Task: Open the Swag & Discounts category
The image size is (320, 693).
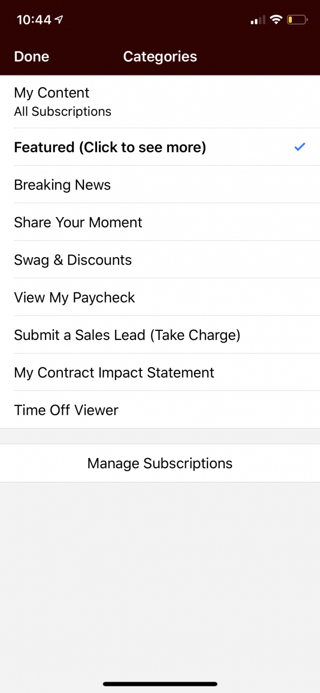Action: point(160,260)
